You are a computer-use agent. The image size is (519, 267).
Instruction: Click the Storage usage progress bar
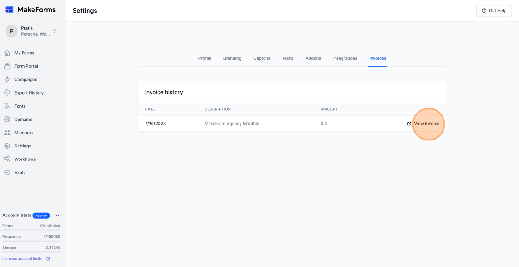coord(32,252)
